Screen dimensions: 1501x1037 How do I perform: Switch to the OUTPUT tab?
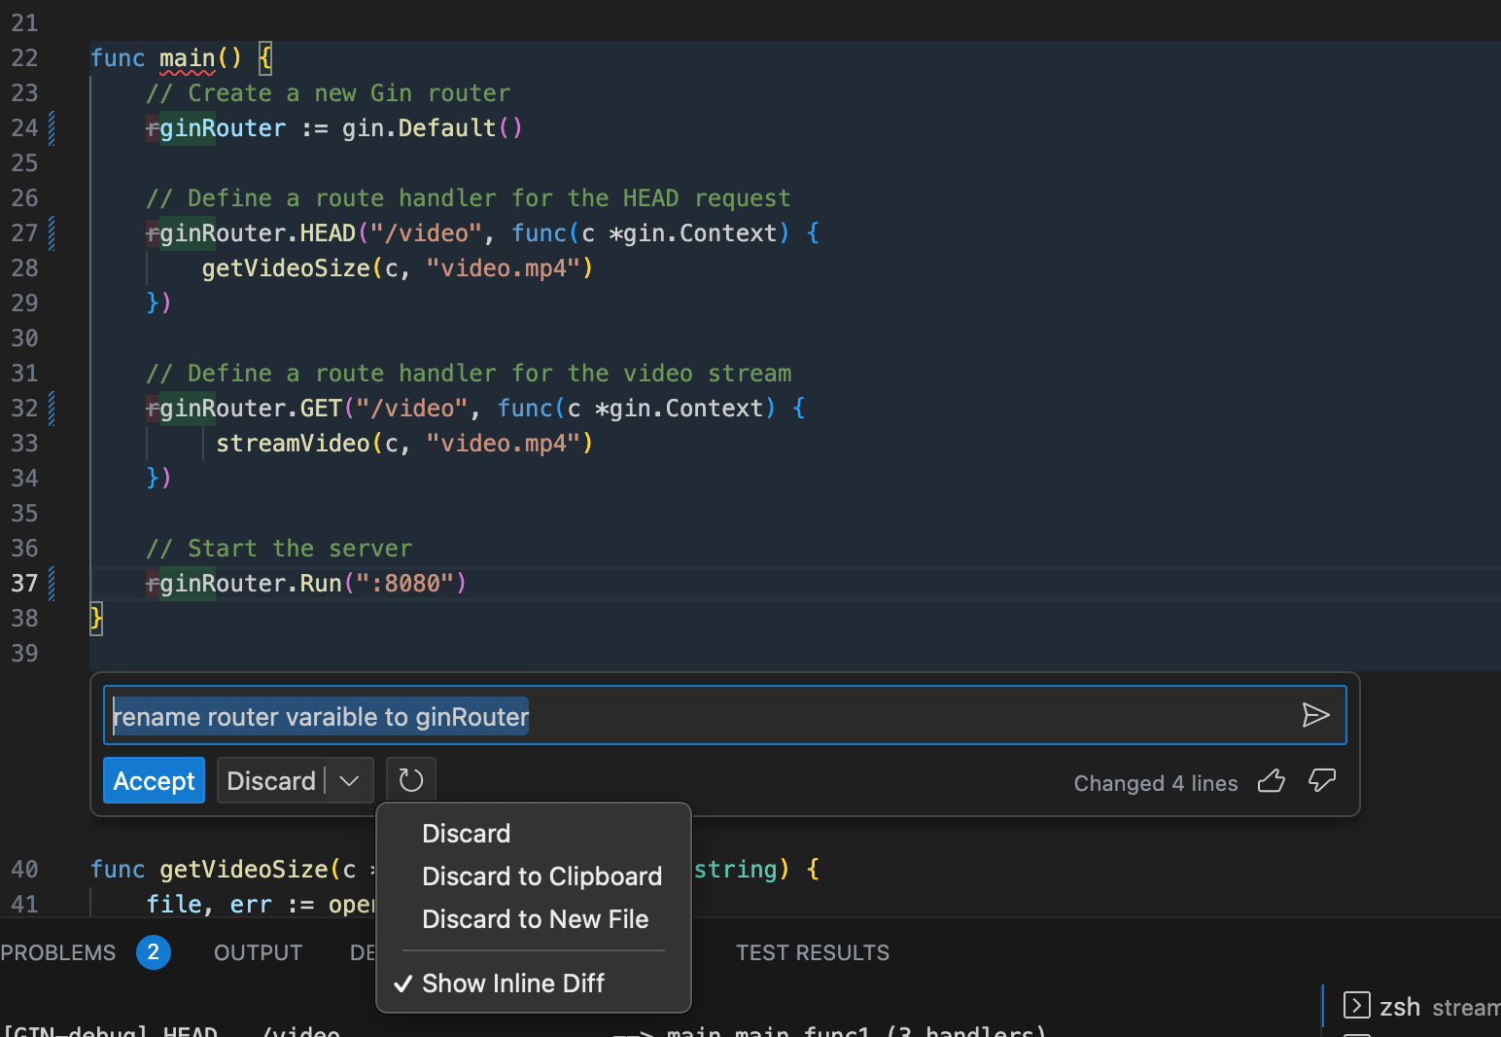(258, 952)
